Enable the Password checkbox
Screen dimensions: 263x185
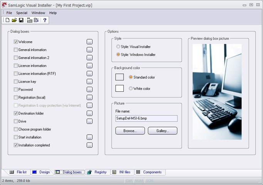(x=15, y=89)
